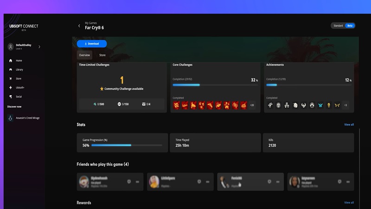The width and height of the screenshot is (371, 209).
Task: Click the back arrow beside Far Cry 6
Action: 79,26
